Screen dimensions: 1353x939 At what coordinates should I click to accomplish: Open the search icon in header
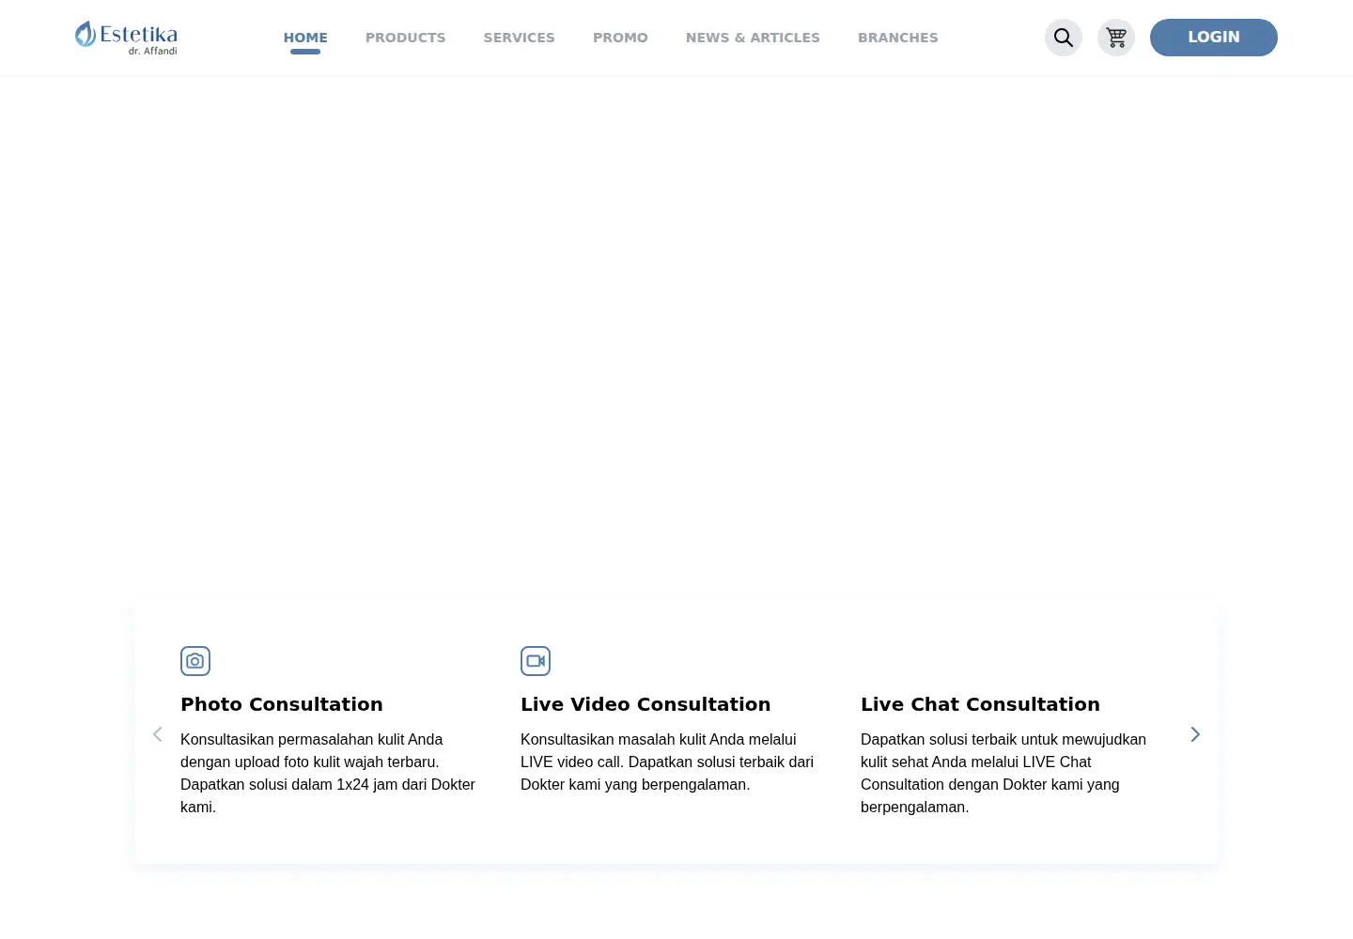pyautogui.click(x=1064, y=38)
